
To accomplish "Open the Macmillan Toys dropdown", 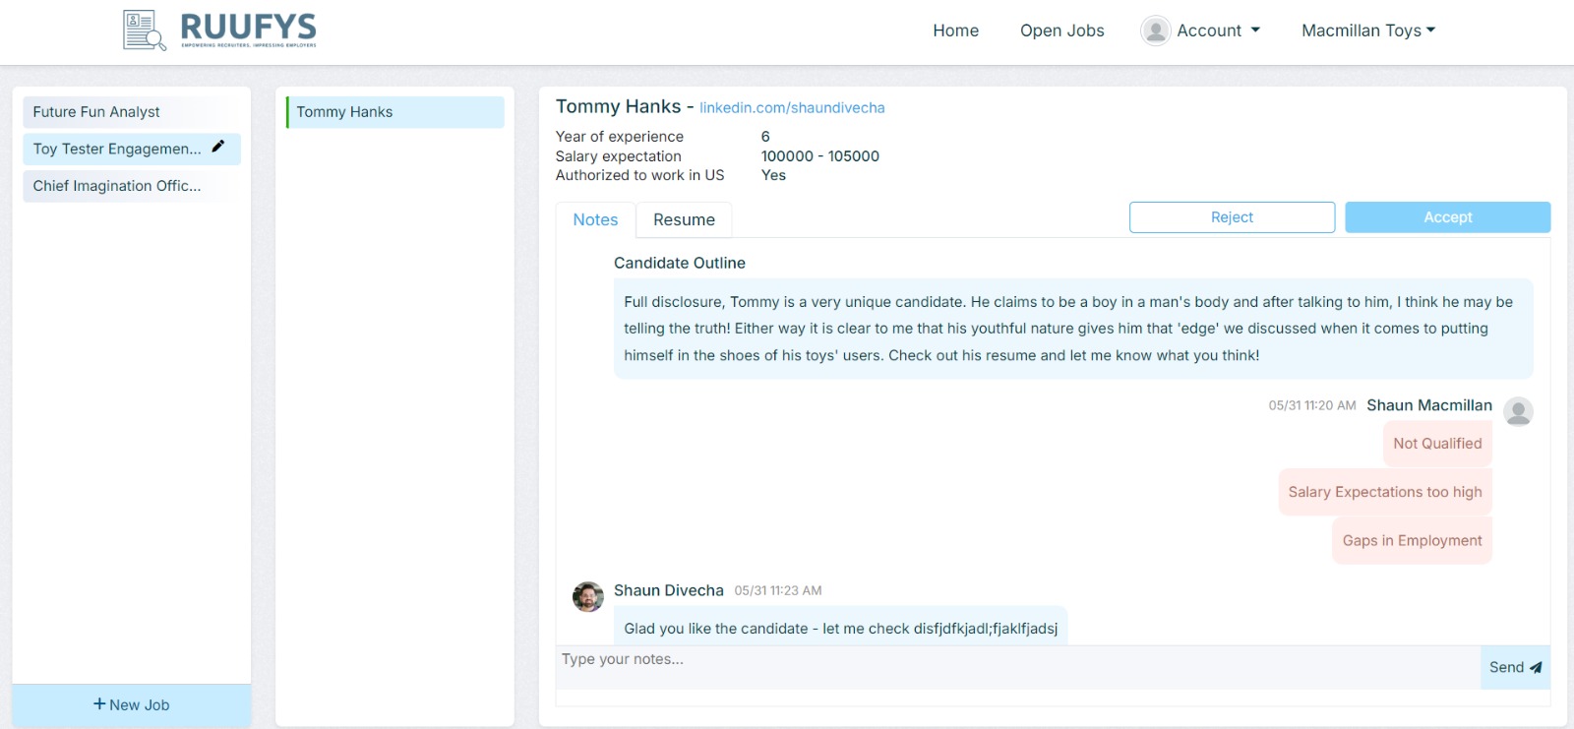I will click(x=1368, y=30).
